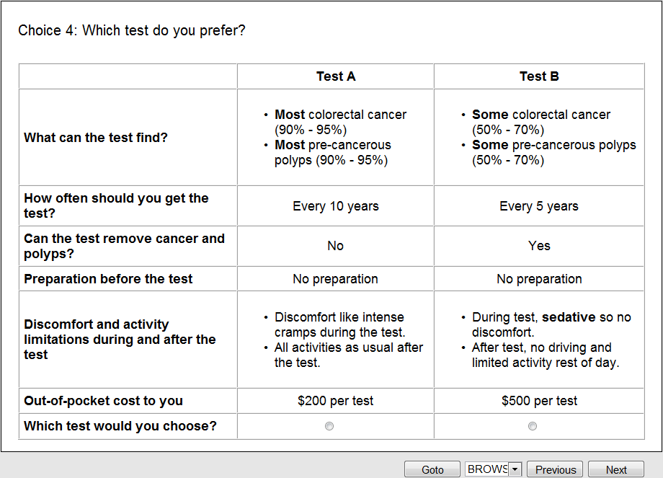This screenshot has height=478, width=663.
Task: Click the 'Every 5 years' cell
Action: tap(539, 206)
